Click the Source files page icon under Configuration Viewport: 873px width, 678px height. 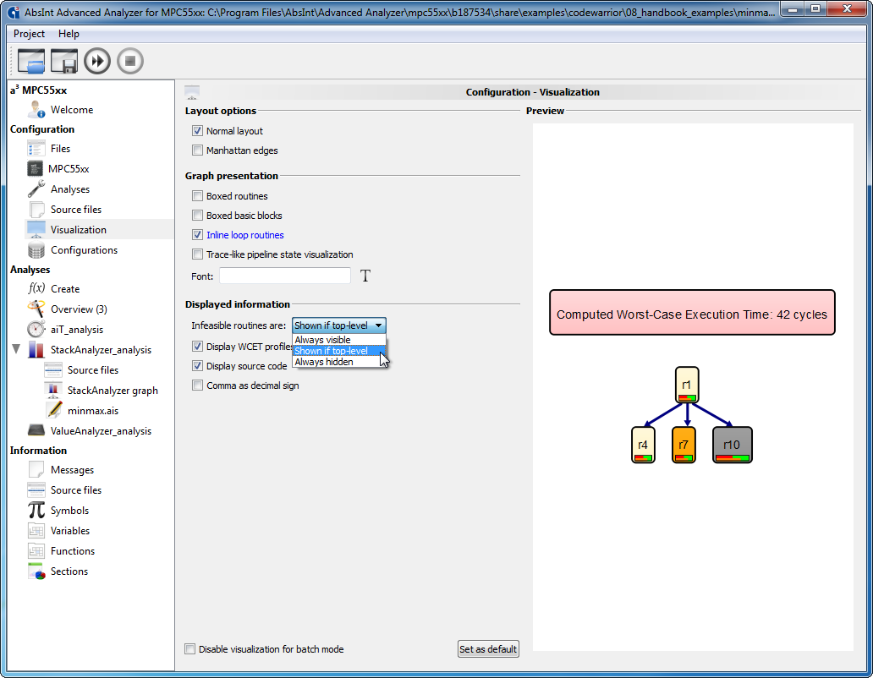36,210
